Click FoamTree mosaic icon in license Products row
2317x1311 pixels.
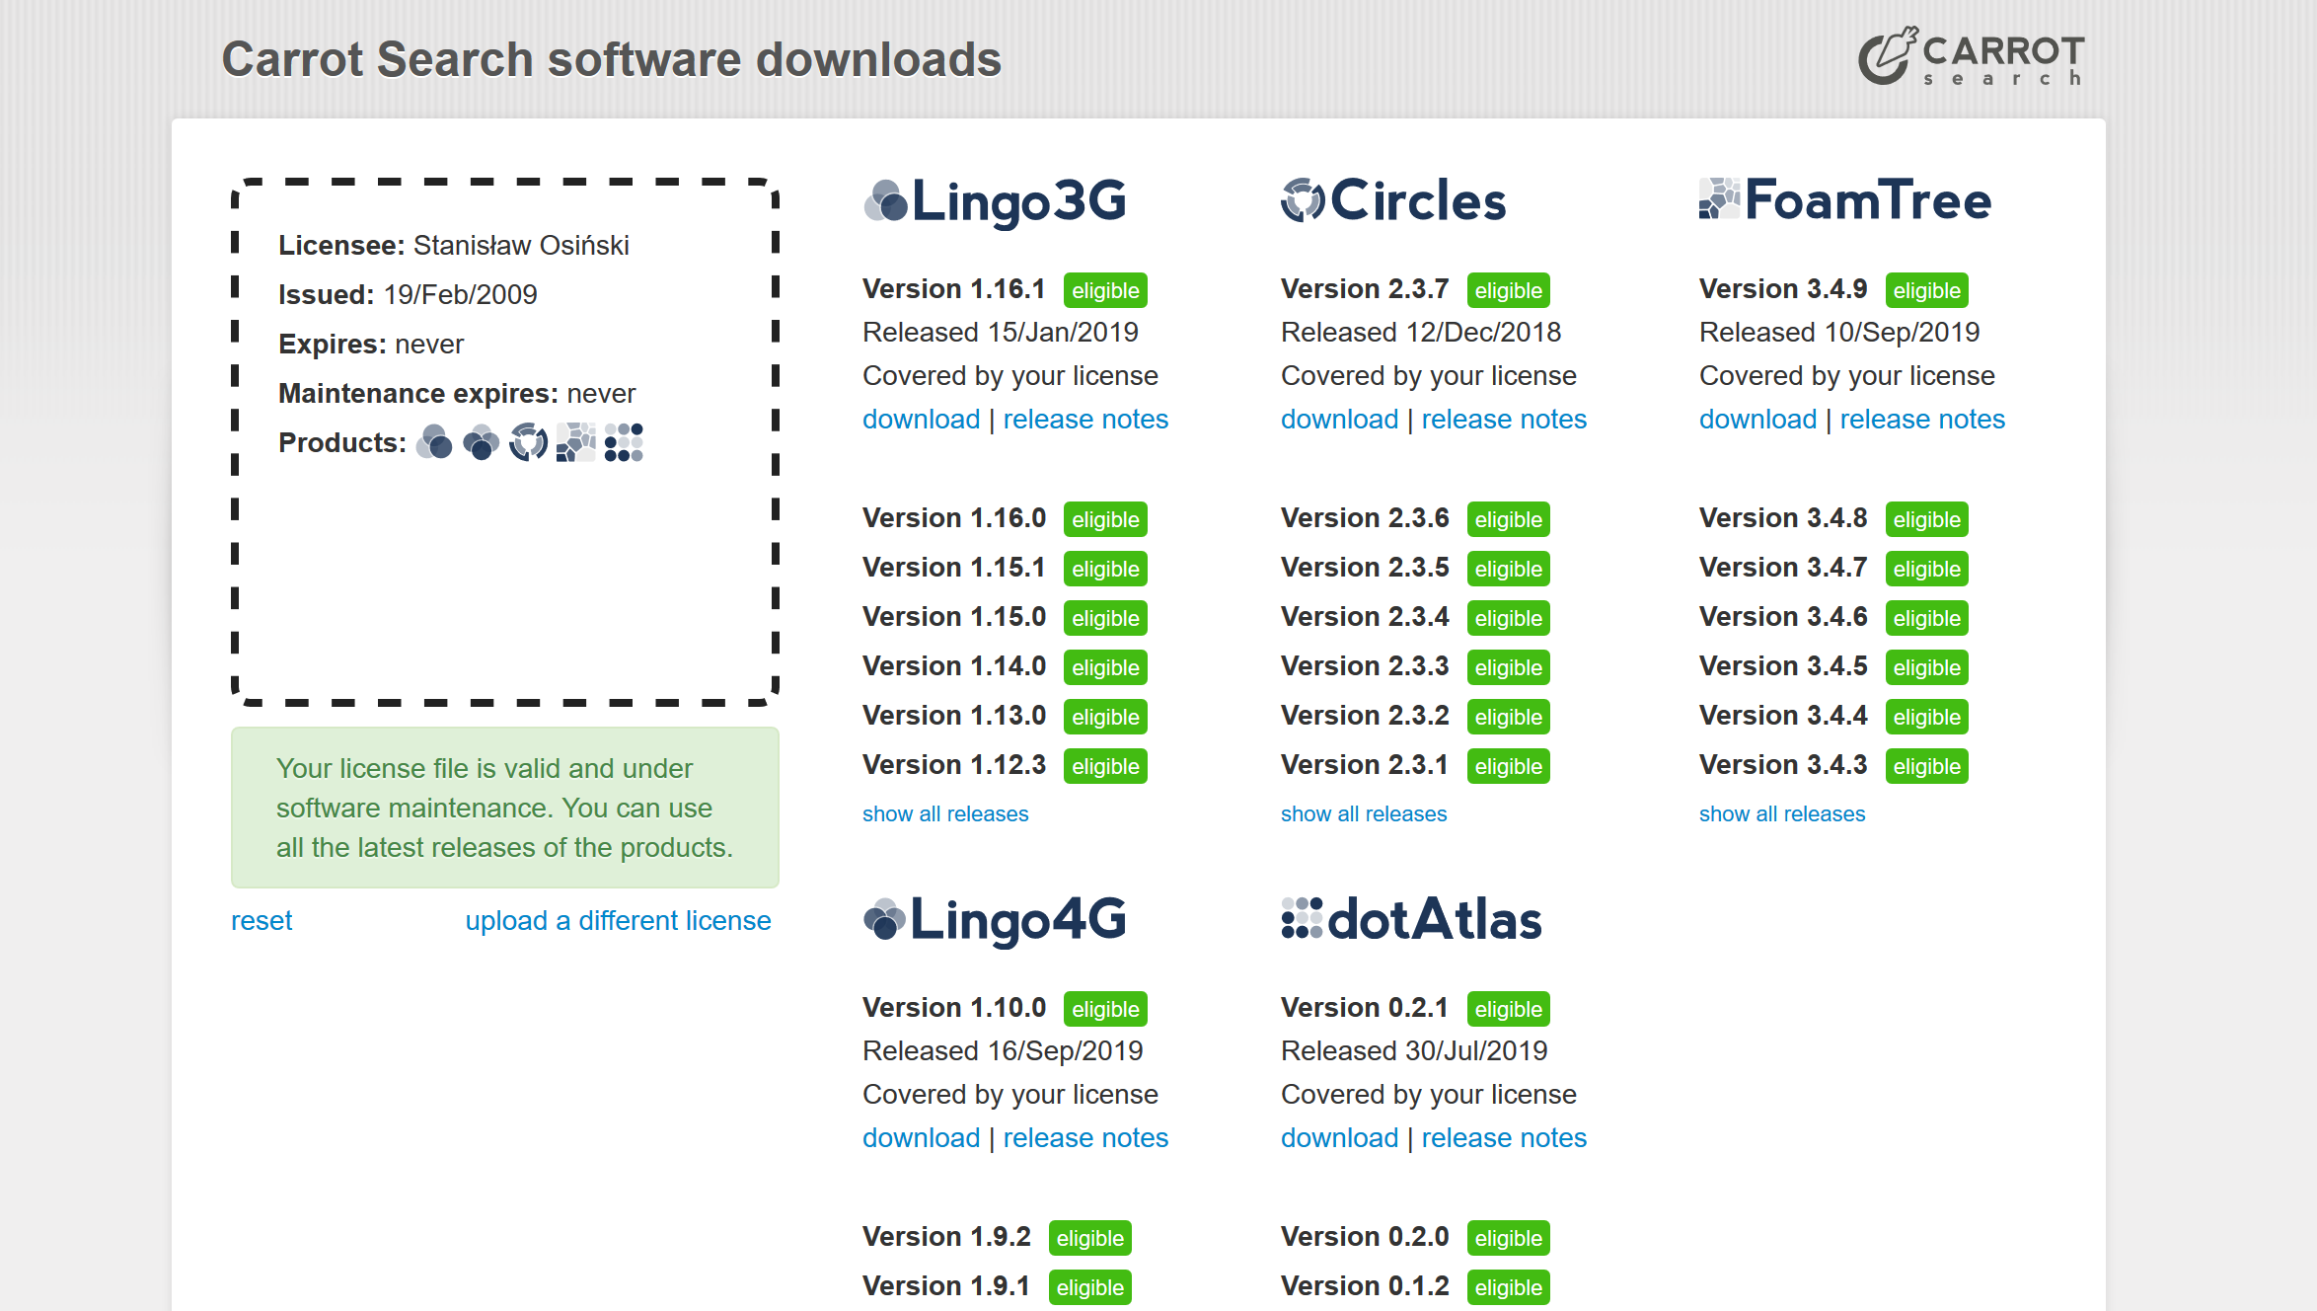click(x=575, y=442)
